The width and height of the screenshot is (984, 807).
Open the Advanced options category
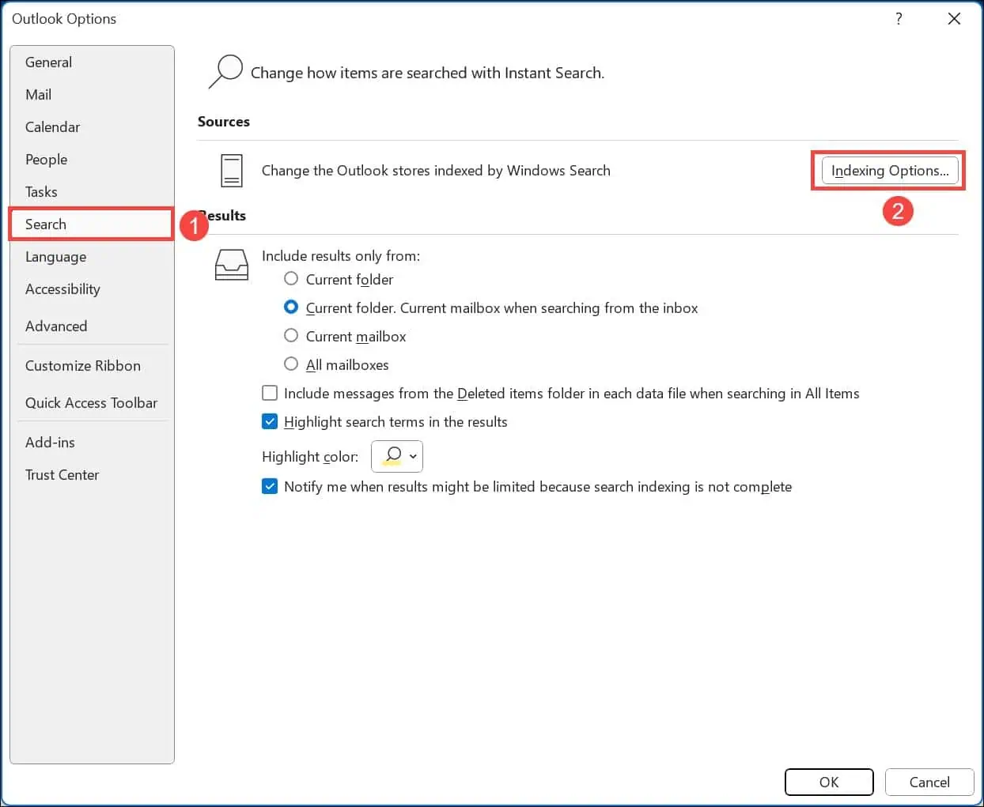[x=92, y=326]
